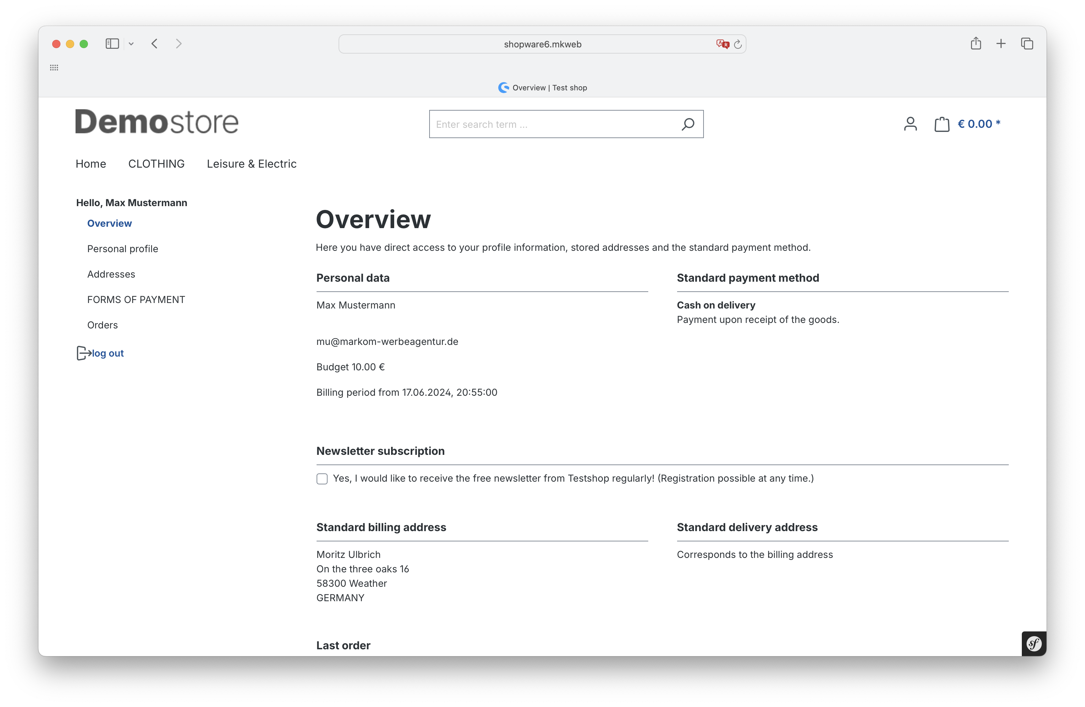Show the tab overview icon
The image size is (1085, 707).
pyautogui.click(x=1027, y=44)
